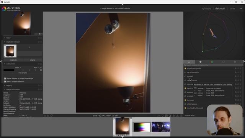
Task: Collapse the history panel
Action: point(5,38)
